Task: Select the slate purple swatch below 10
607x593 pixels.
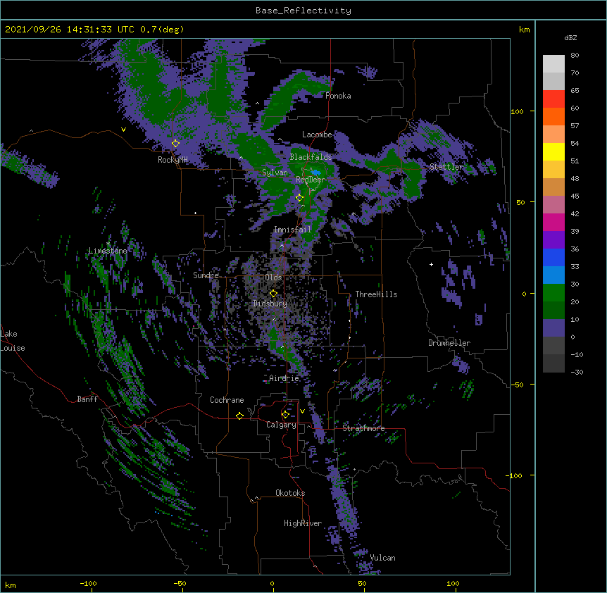Action: click(x=553, y=328)
